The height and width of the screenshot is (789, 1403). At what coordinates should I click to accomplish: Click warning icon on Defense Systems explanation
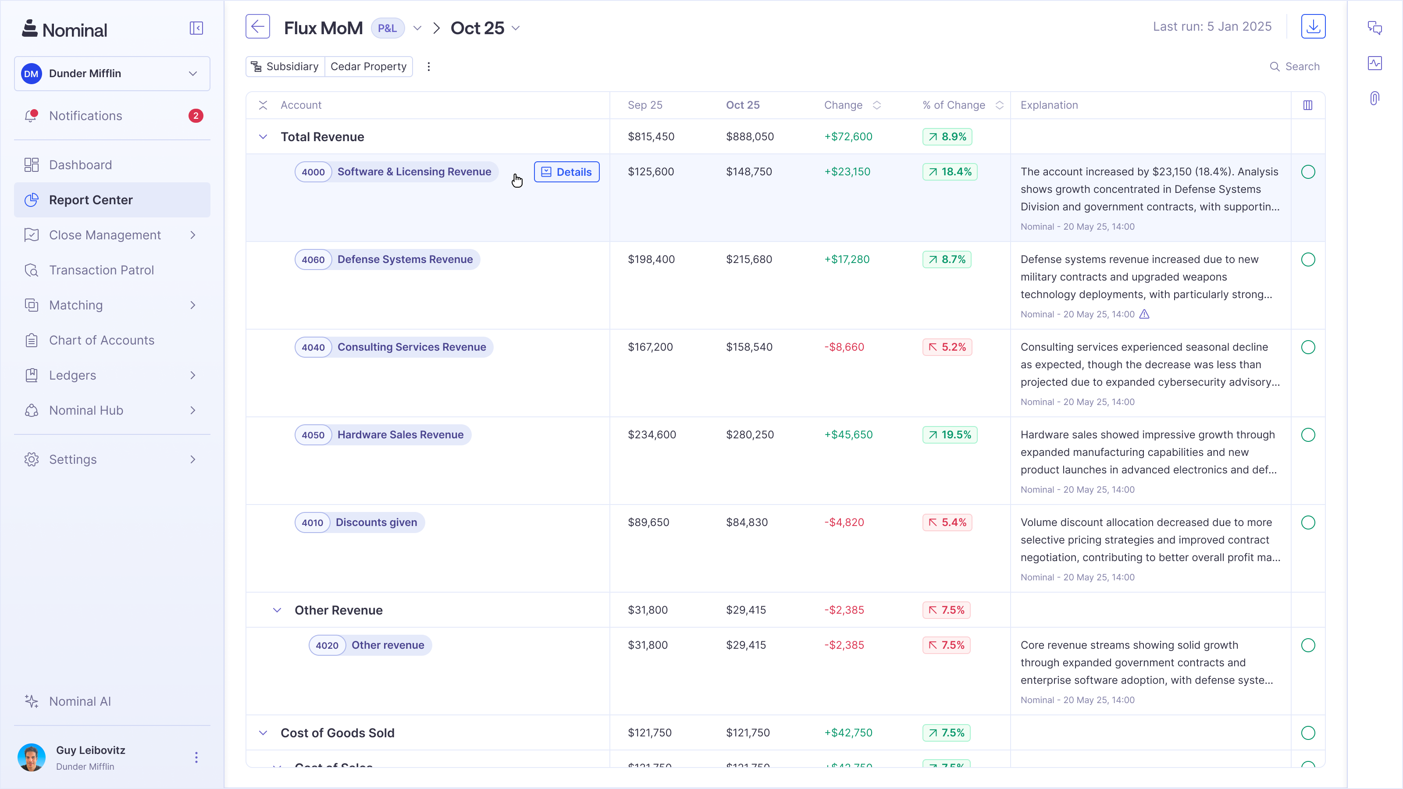(x=1144, y=314)
